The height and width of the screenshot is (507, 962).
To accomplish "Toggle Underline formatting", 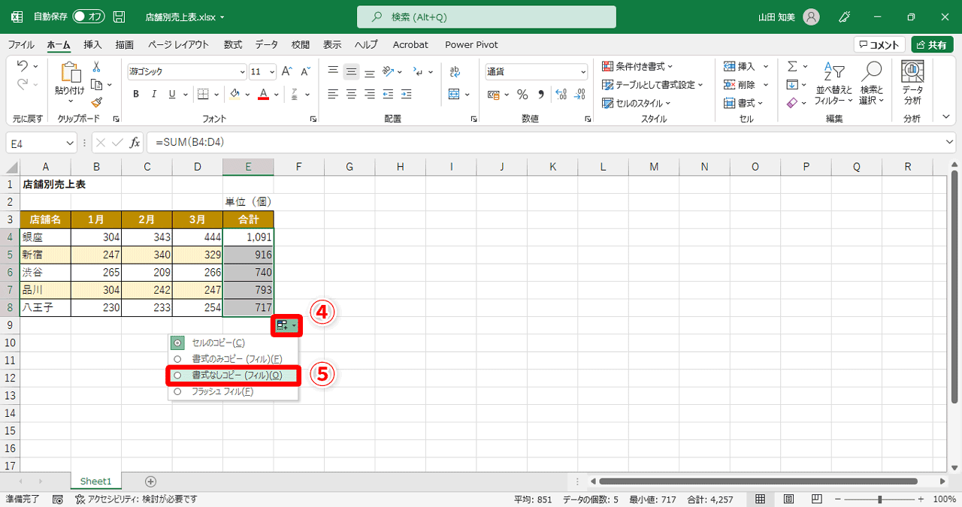I will [172, 94].
